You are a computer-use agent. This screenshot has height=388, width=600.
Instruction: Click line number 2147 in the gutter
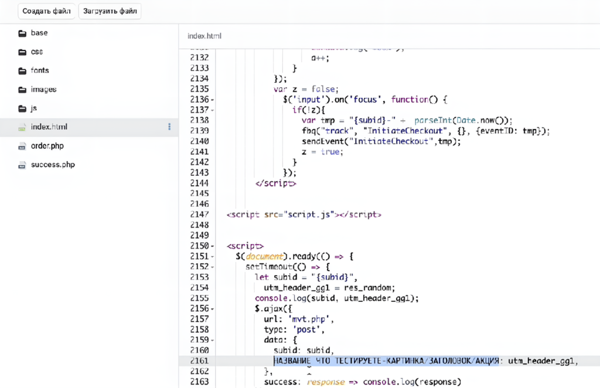[199, 215]
